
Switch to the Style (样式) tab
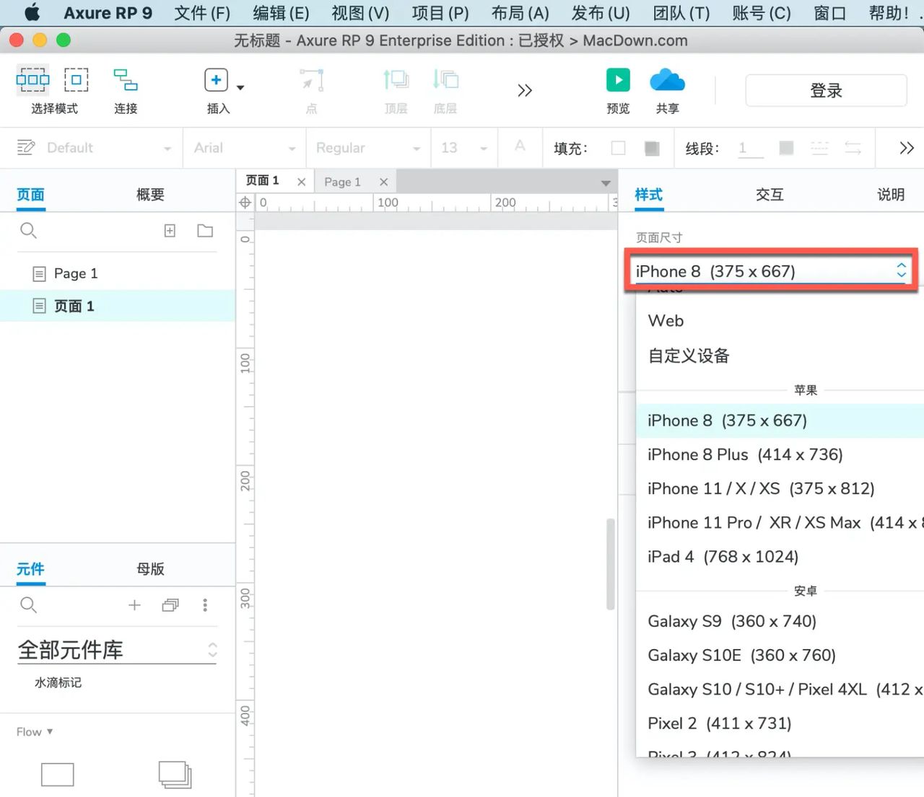point(648,195)
